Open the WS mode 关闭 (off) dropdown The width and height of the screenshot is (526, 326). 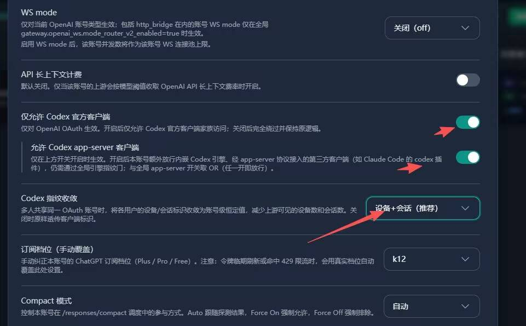pyautogui.click(x=432, y=28)
